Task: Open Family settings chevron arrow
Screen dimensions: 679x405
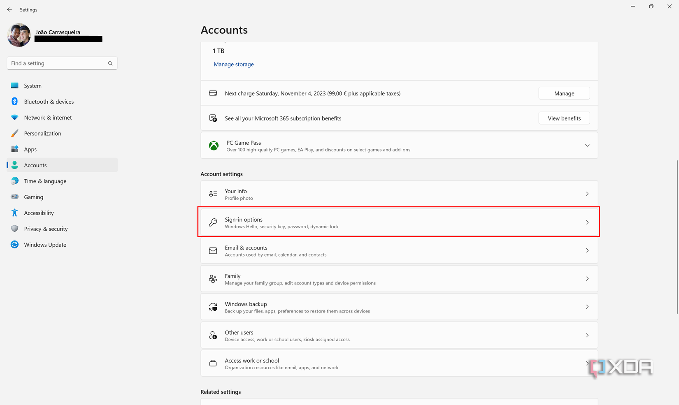Action: [x=587, y=279]
